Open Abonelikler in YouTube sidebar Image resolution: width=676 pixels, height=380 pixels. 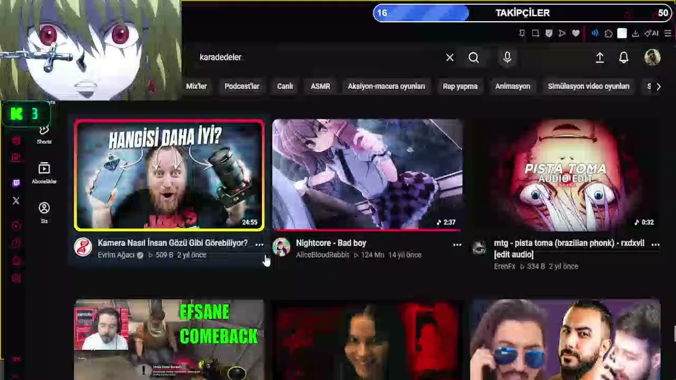pos(44,173)
